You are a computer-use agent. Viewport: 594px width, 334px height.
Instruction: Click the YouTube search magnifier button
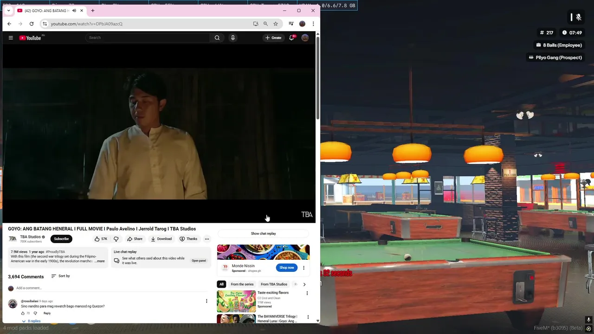point(217,38)
